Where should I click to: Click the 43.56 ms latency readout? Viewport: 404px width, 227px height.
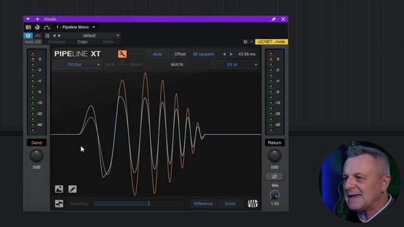tap(247, 54)
